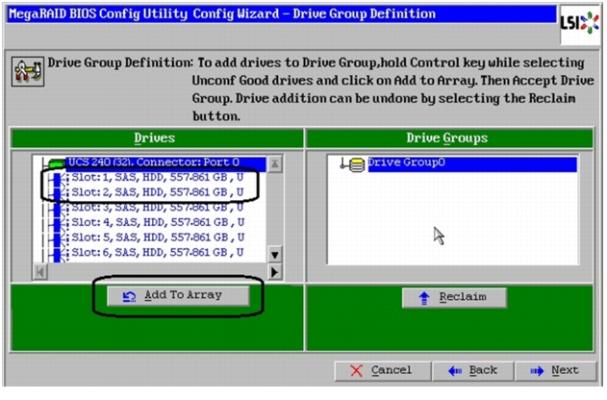Screen dimensions: 607x400
Task: Select the Slot: 3 SAS HDD drive
Action: coord(158,208)
